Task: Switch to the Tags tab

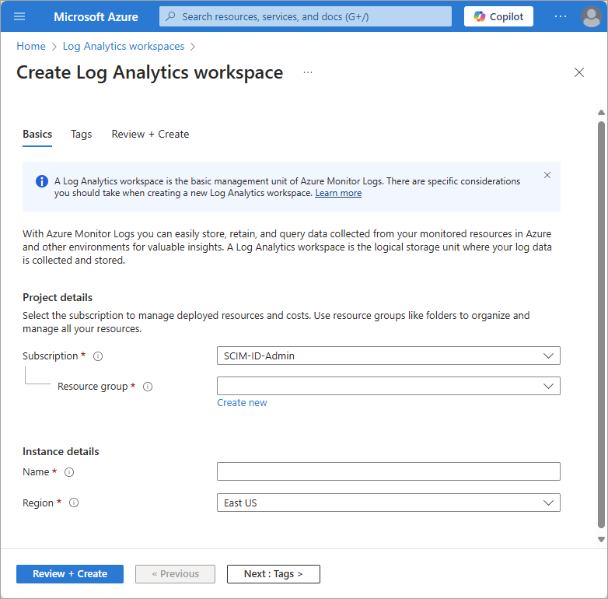Action: click(x=82, y=134)
